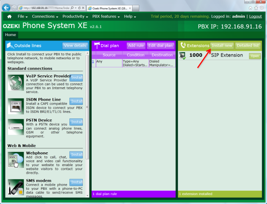Viewport: 267px width, 204px height.
Task: Open the Connections dropdown menu
Action: [x=45, y=16]
